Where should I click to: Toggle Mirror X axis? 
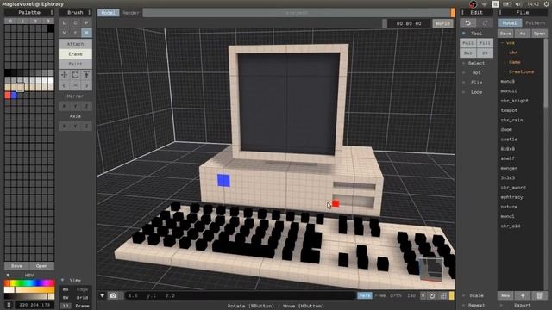(64, 106)
